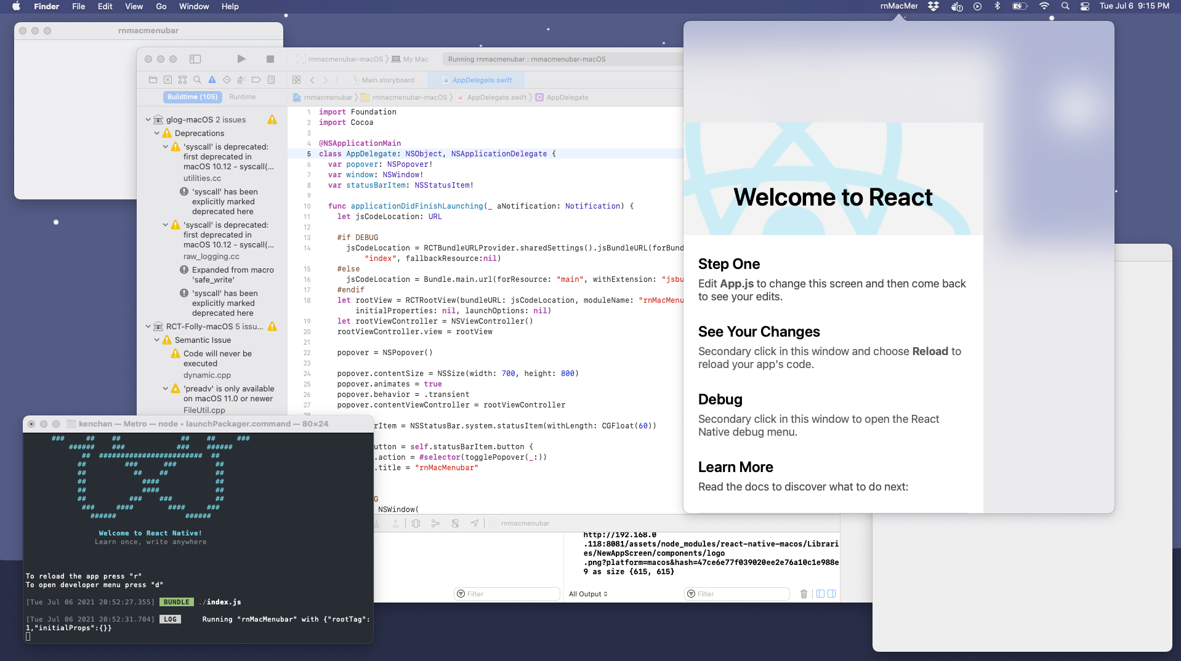Open the Breakpoint navigator tag icon
Image resolution: width=1181 pixels, height=661 pixels.
[x=256, y=80]
